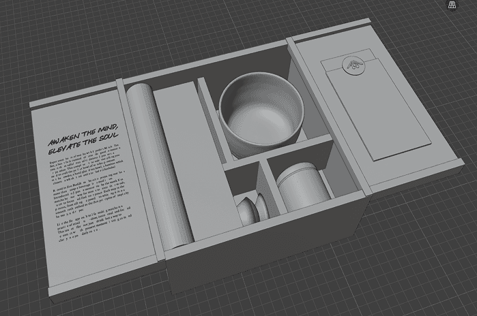
Task: Select the long rolled cylinder object
Action: 159,165
